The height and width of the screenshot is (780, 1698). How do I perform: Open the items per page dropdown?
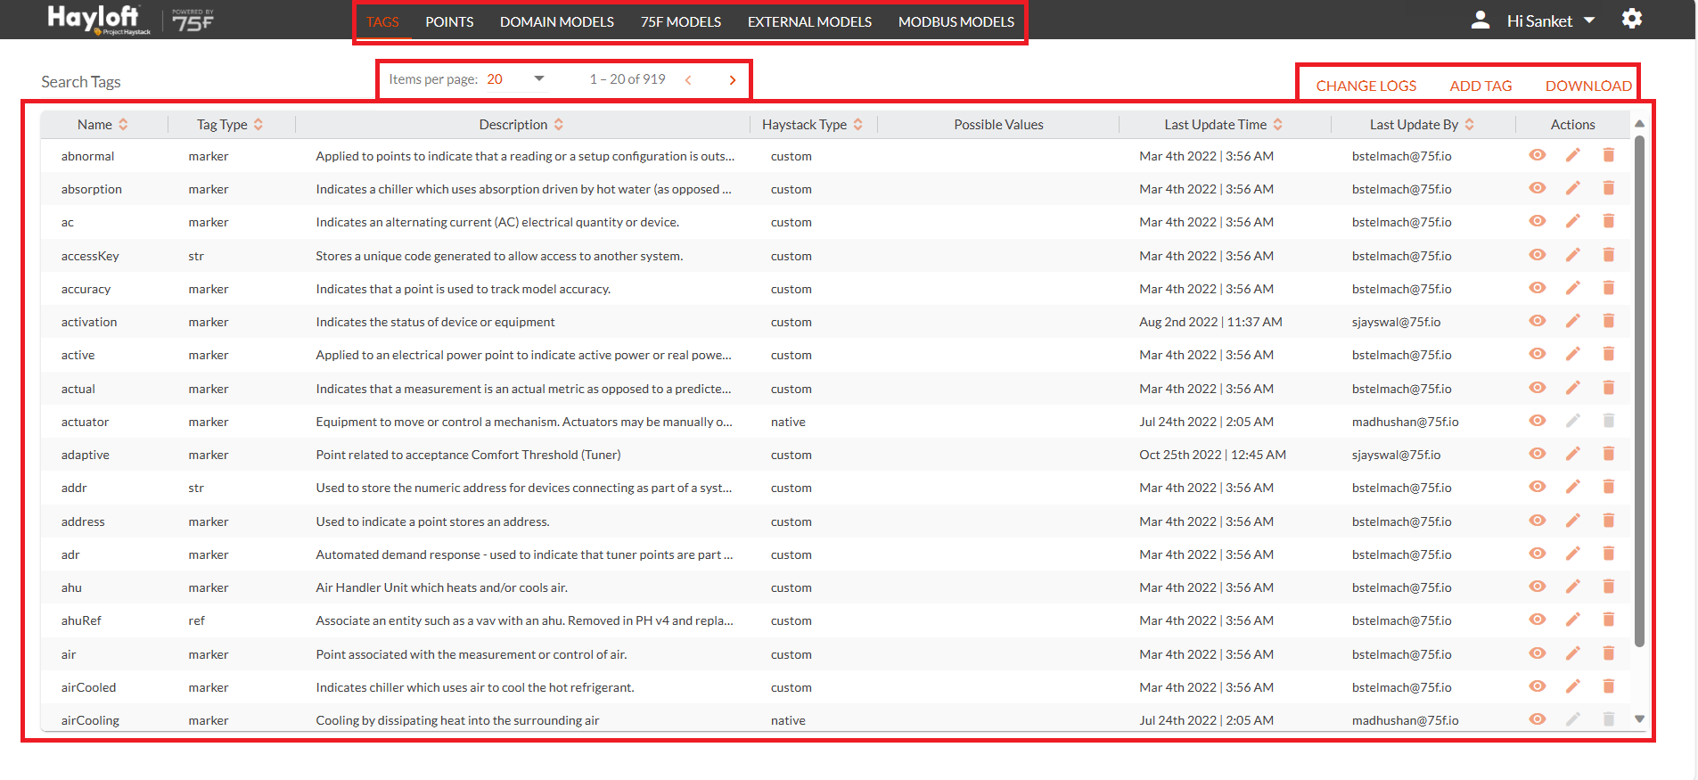[515, 79]
